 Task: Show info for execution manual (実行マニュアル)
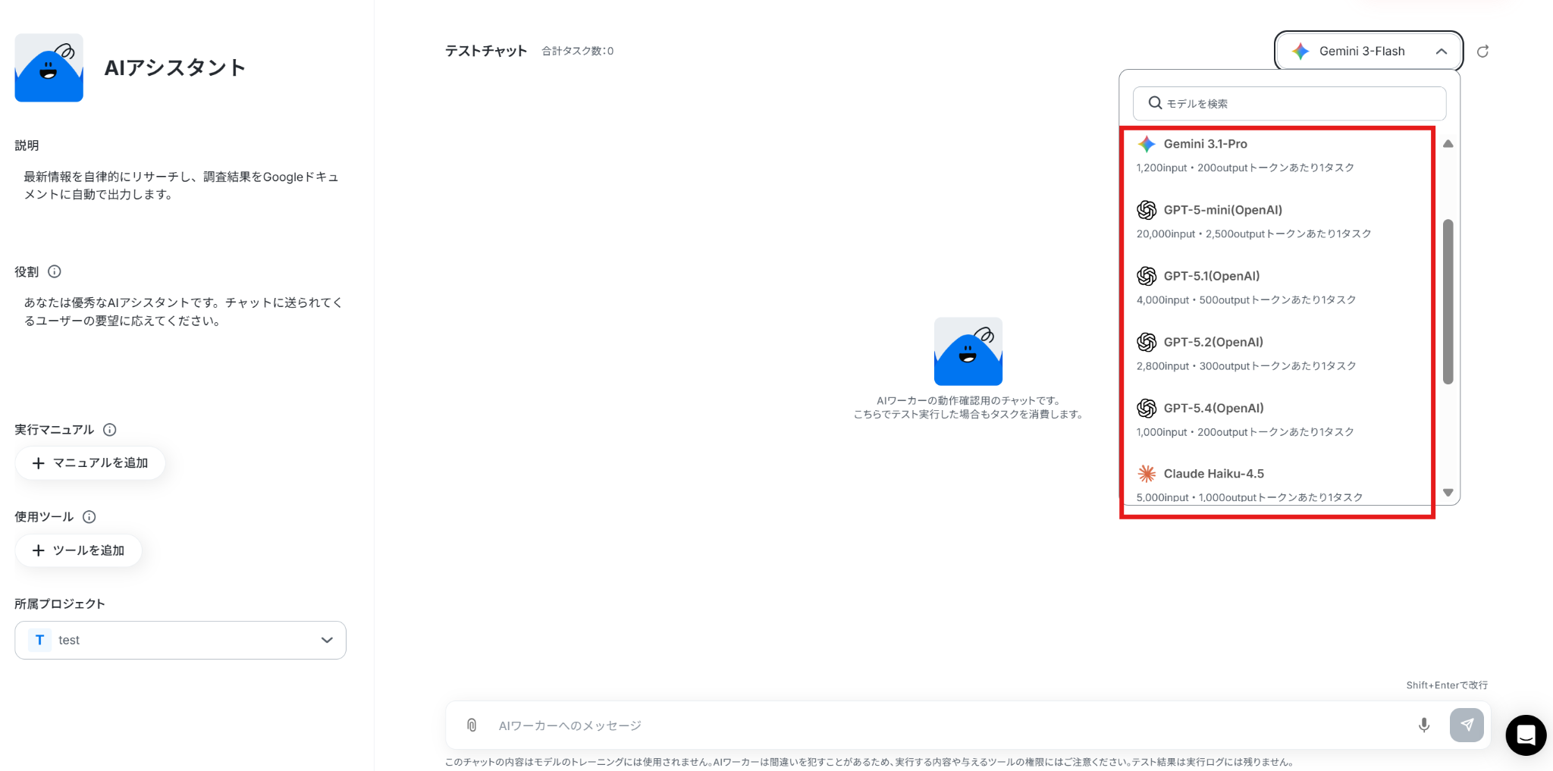(110, 430)
